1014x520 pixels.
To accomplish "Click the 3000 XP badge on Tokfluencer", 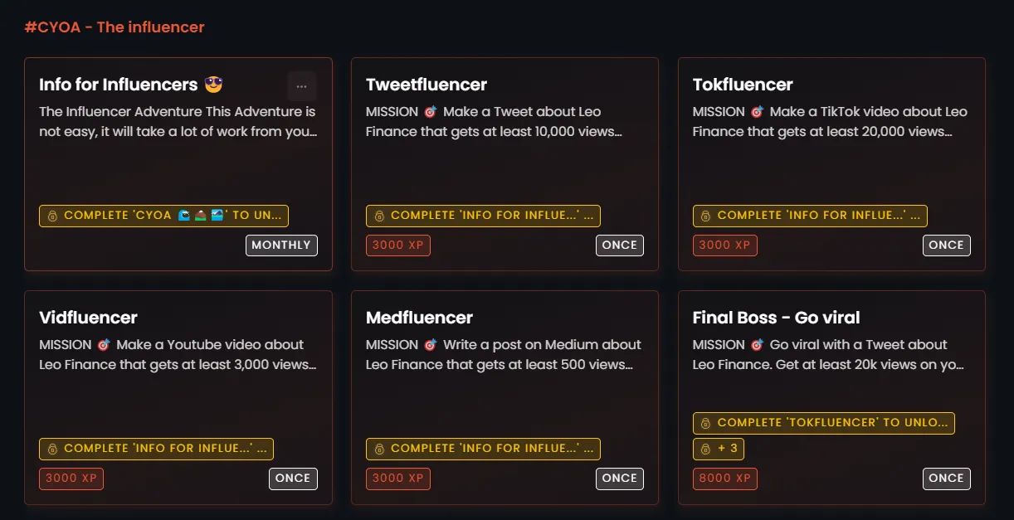I will 725,245.
